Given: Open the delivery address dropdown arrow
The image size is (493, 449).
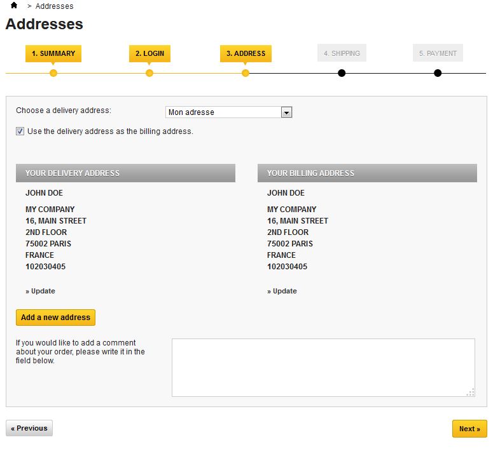Looking at the screenshot, I should click(x=286, y=112).
